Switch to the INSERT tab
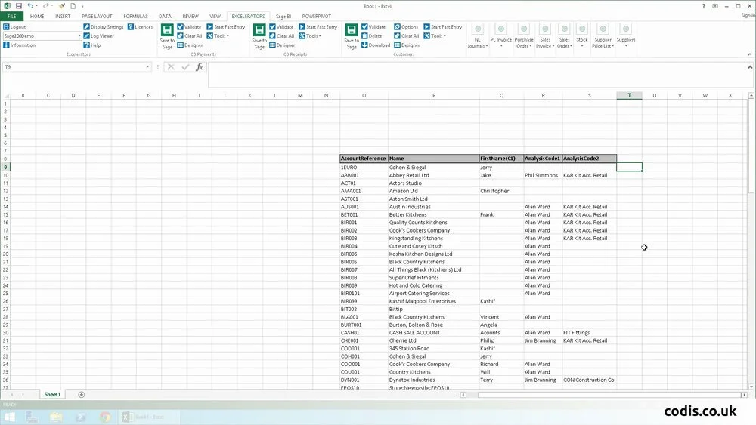756x425 pixels. 63,17
